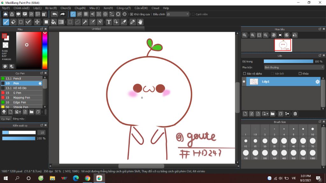This screenshot has height=183, width=326.
Task: Select the Eyedropper tool
Action: [x=132, y=22]
